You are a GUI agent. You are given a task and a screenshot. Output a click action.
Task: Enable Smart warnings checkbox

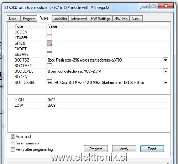pos(13,143)
